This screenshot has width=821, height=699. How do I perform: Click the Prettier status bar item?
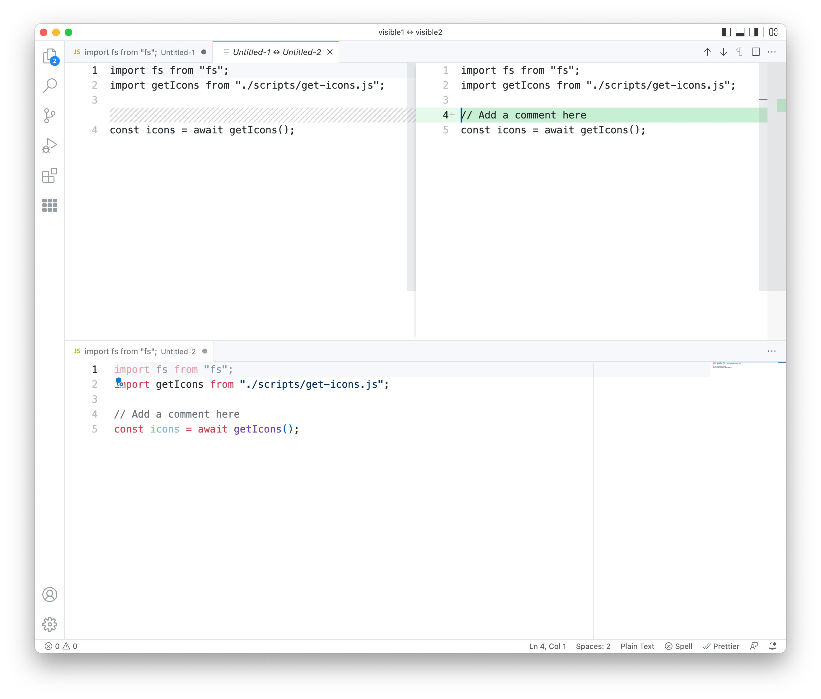(x=721, y=646)
